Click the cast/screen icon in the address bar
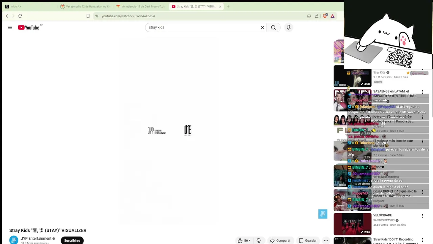This screenshot has width=433, height=244. tap(309, 16)
